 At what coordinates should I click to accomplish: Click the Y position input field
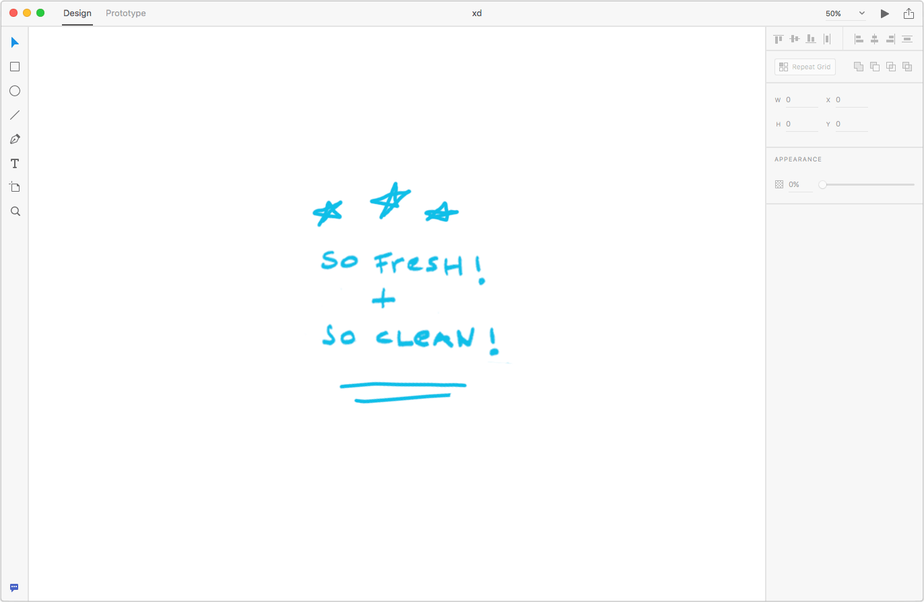(851, 124)
